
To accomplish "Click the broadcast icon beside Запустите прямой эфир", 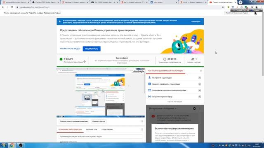I will point(149,97).
